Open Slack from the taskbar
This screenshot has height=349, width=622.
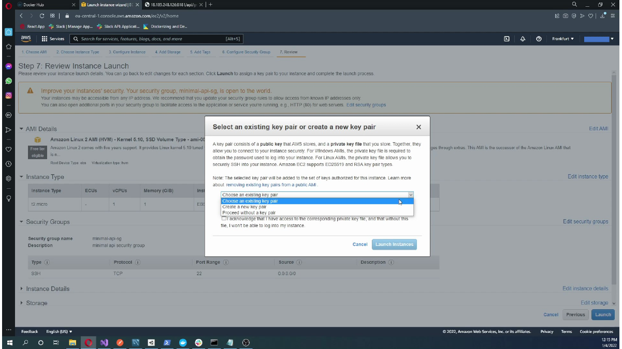[198, 342]
